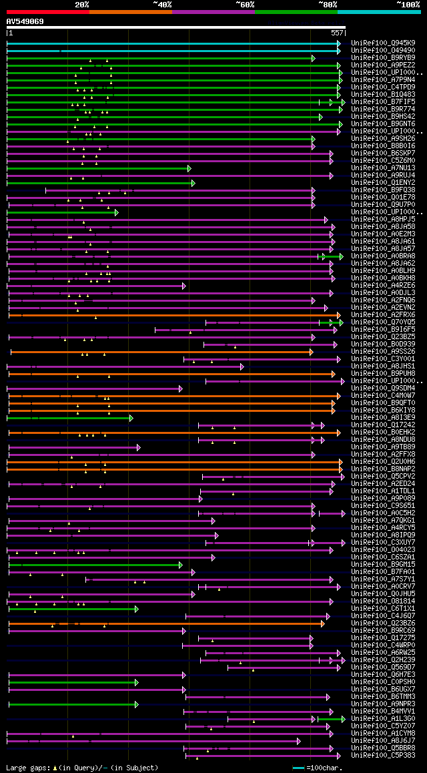This screenshot has width=427, height=773.
Task: Open hit UniRef100_A9PEZ2
Action: 383,65
